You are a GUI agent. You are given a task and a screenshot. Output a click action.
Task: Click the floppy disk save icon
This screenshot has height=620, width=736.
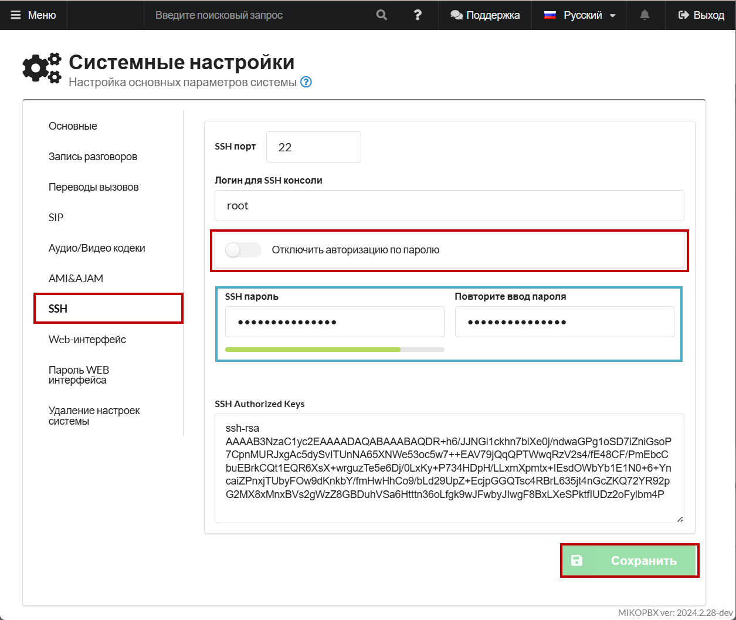tap(576, 561)
